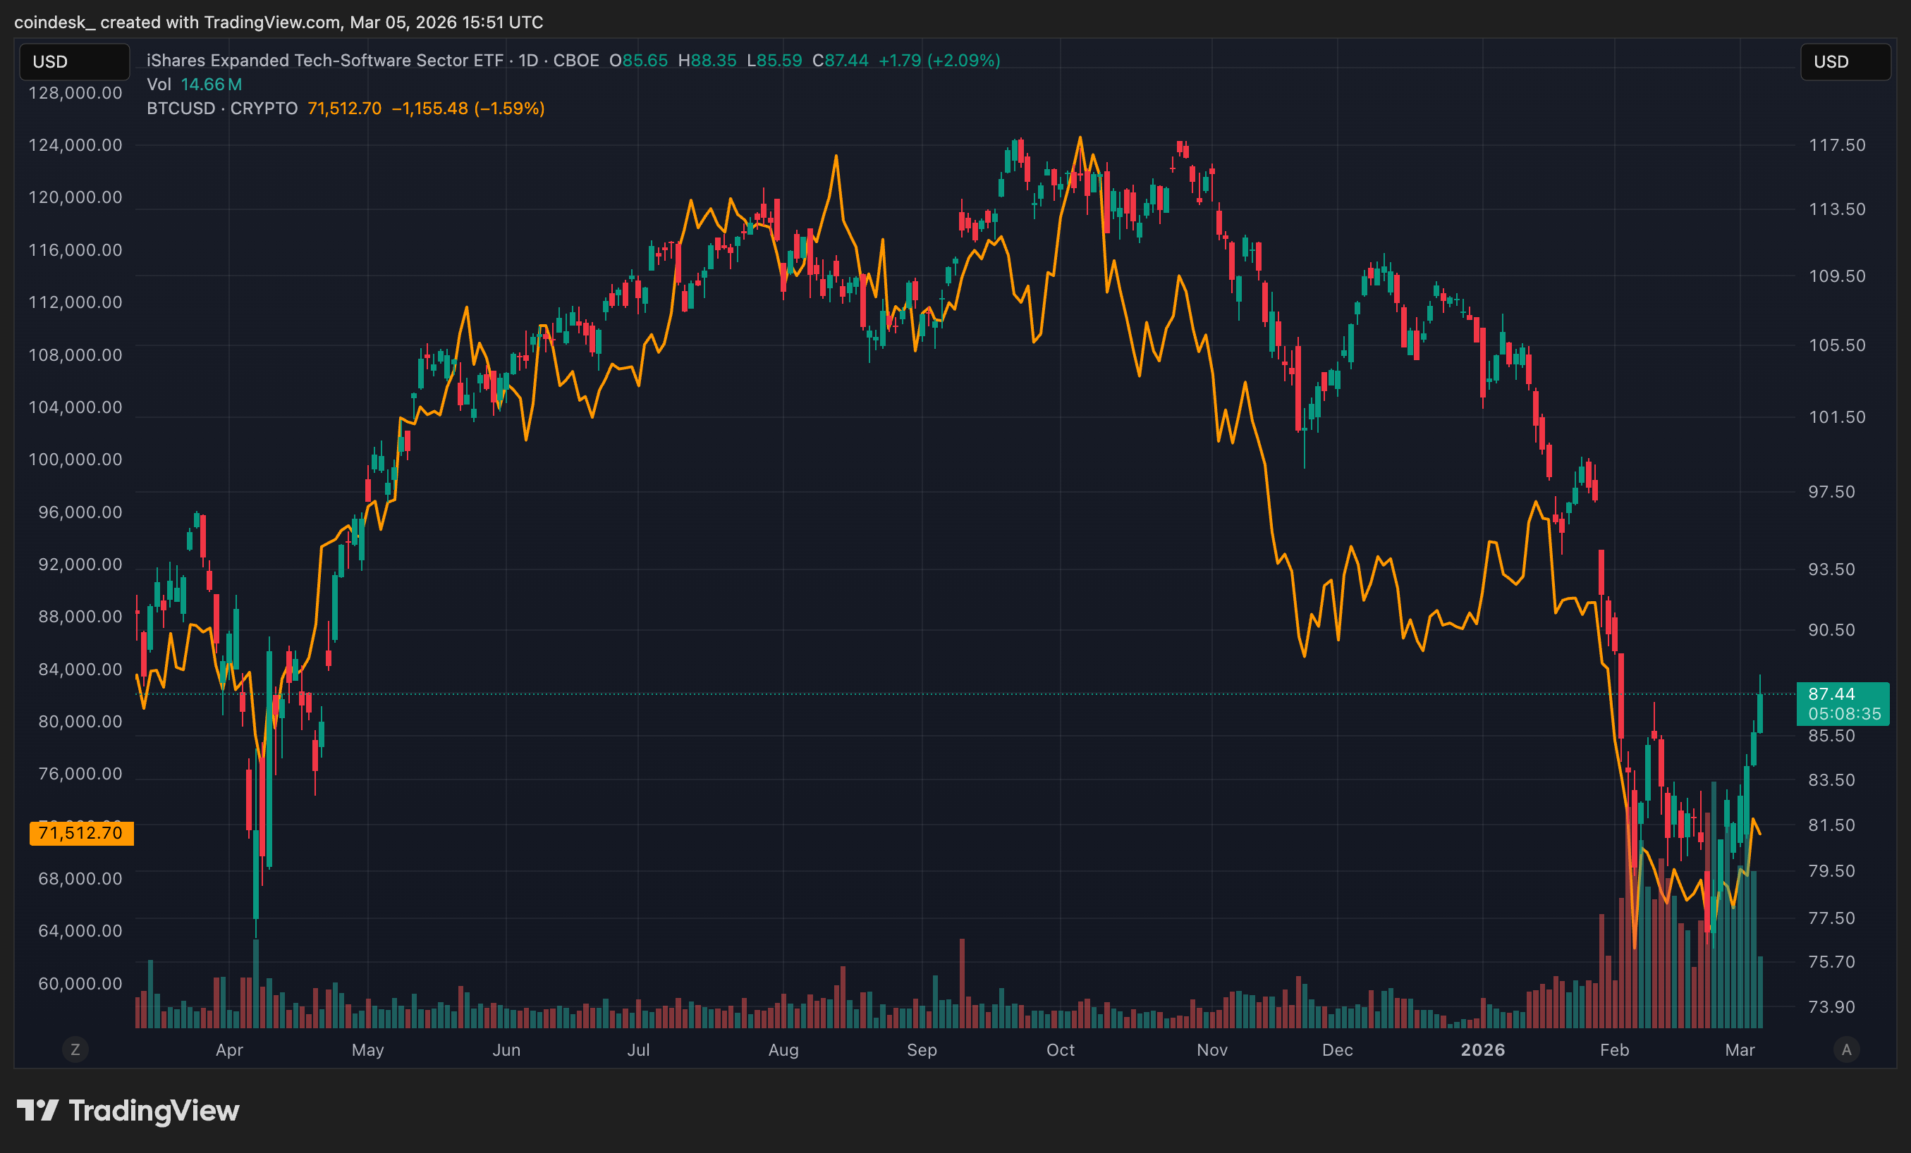The height and width of the screenshot is (1153, 1911).
Task: Click the TradingView logo icon
Action: click(x=37, y=1110)
